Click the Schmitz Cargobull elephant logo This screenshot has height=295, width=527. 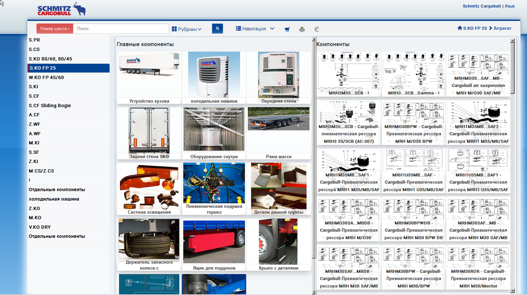pos(62,9)
